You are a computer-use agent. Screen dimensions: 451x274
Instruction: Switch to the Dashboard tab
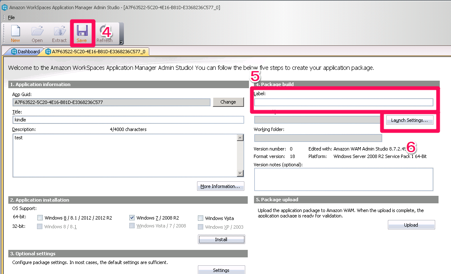click(x=26, y=52)
